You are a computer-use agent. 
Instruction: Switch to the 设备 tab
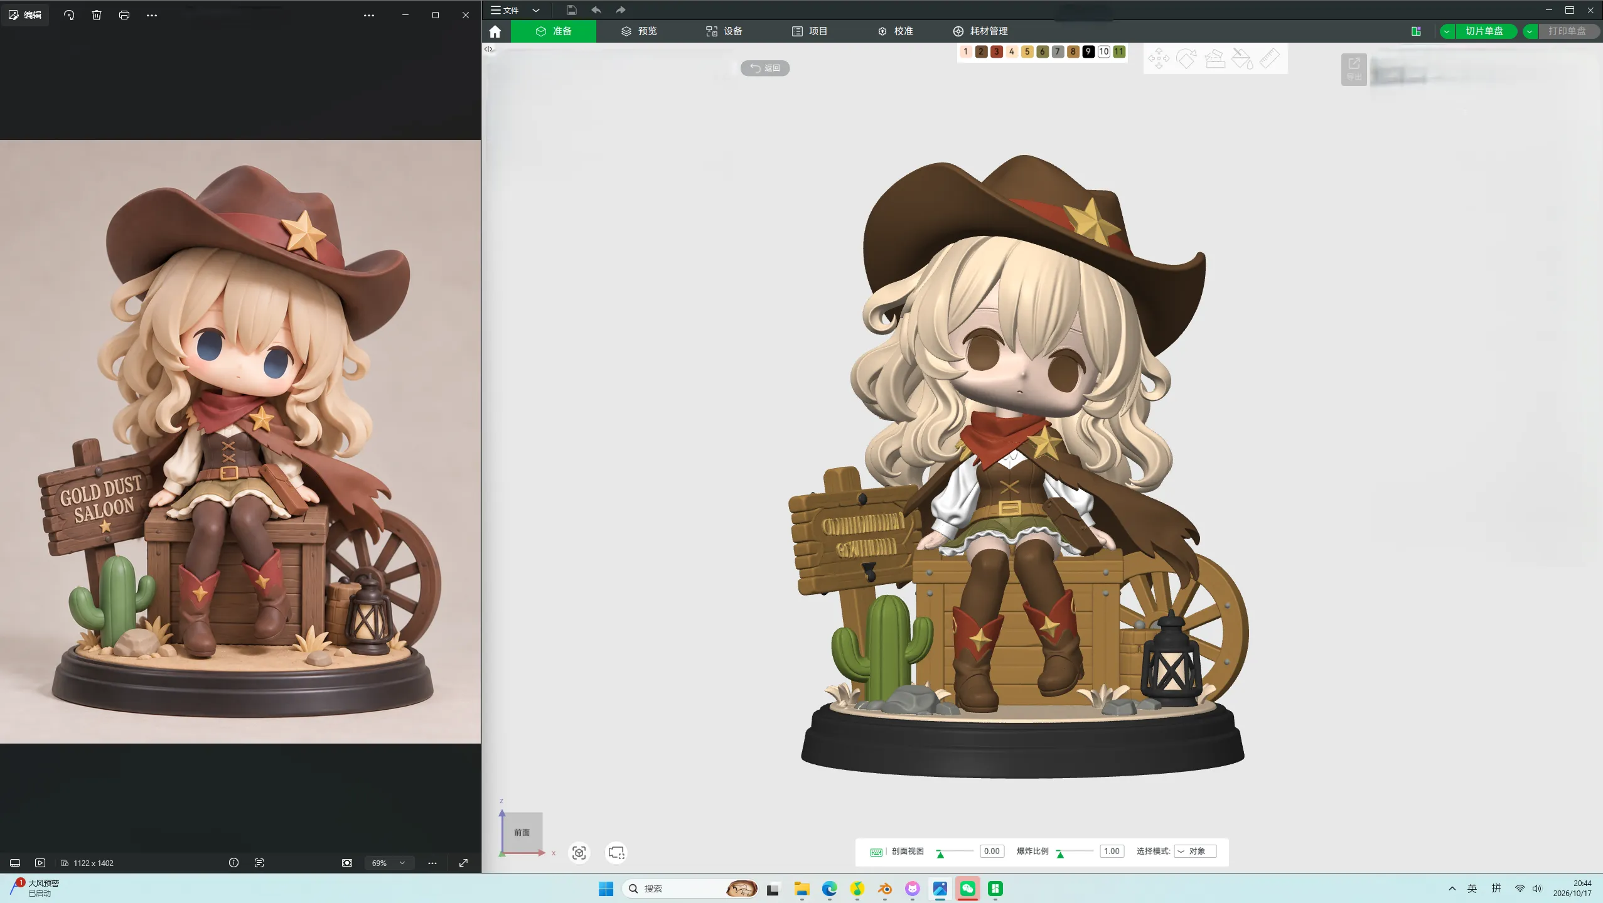[x=724, y=31]
